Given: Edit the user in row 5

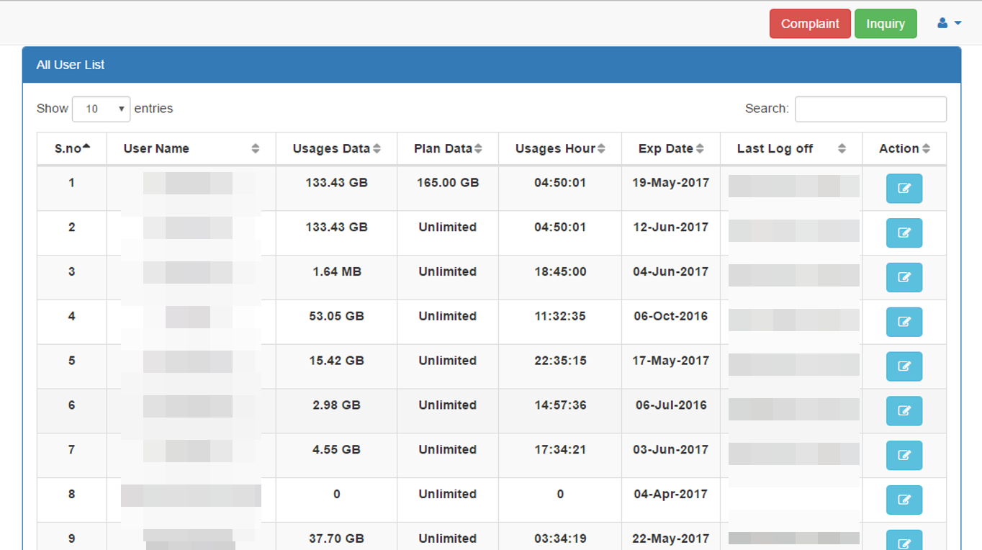Looking at the screenshot, I should [x=904, y=366].
